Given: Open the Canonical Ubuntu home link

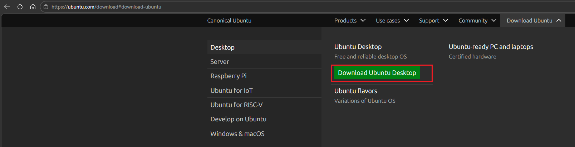Looking at the screenshot, I should pyautogui.click(x=229, y=21).
